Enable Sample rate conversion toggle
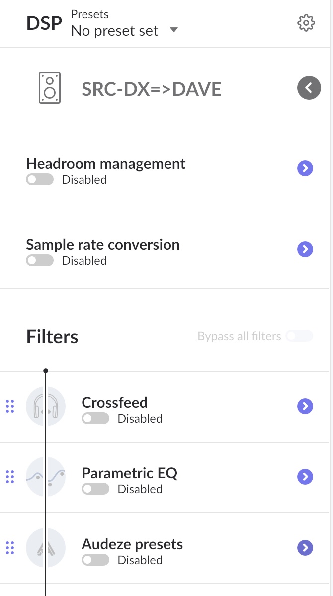The height and width of the screenshot is (596, 333). [x=40, y=261]
